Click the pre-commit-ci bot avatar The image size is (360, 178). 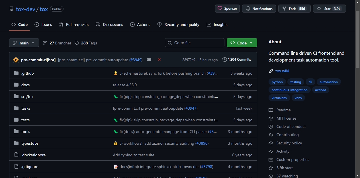(16, 60)
